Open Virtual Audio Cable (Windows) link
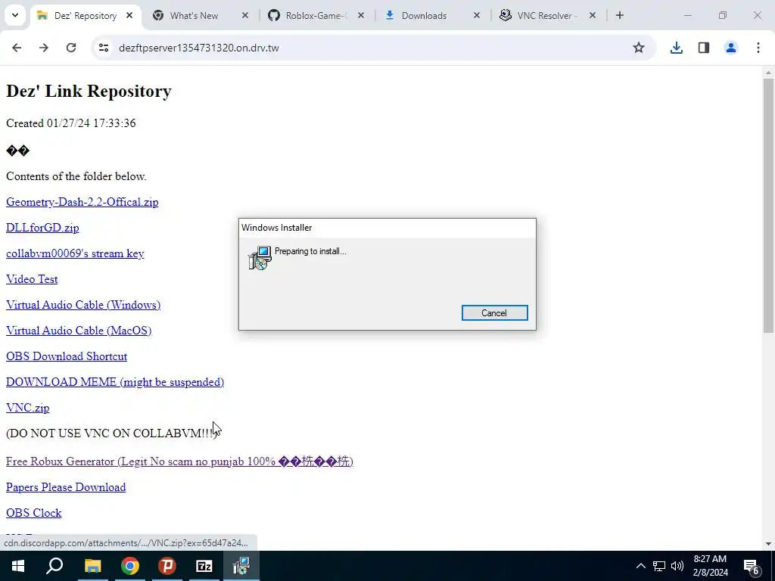 tap(83, 305)
